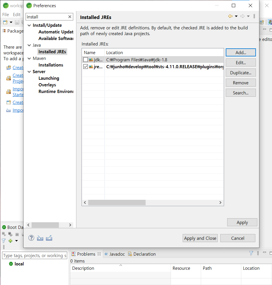
Task: Open the Preferences view menu (three dots)
Action: [254, 16]
